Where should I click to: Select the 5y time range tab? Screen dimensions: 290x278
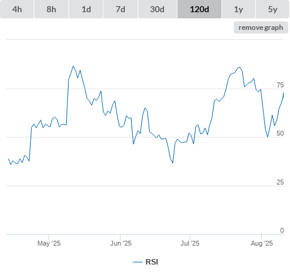[272, 9]
